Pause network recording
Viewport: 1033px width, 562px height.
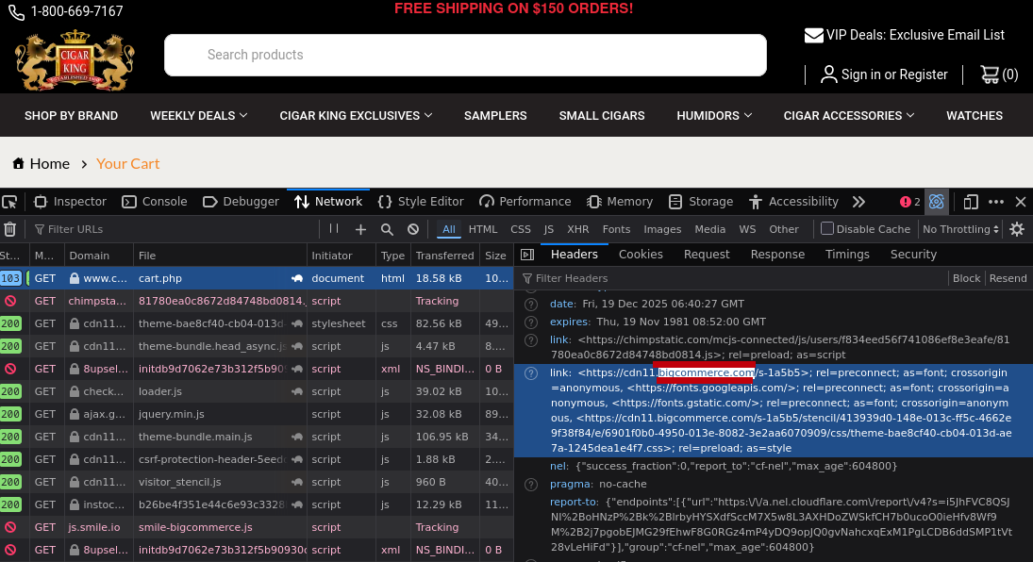[334, 229]
